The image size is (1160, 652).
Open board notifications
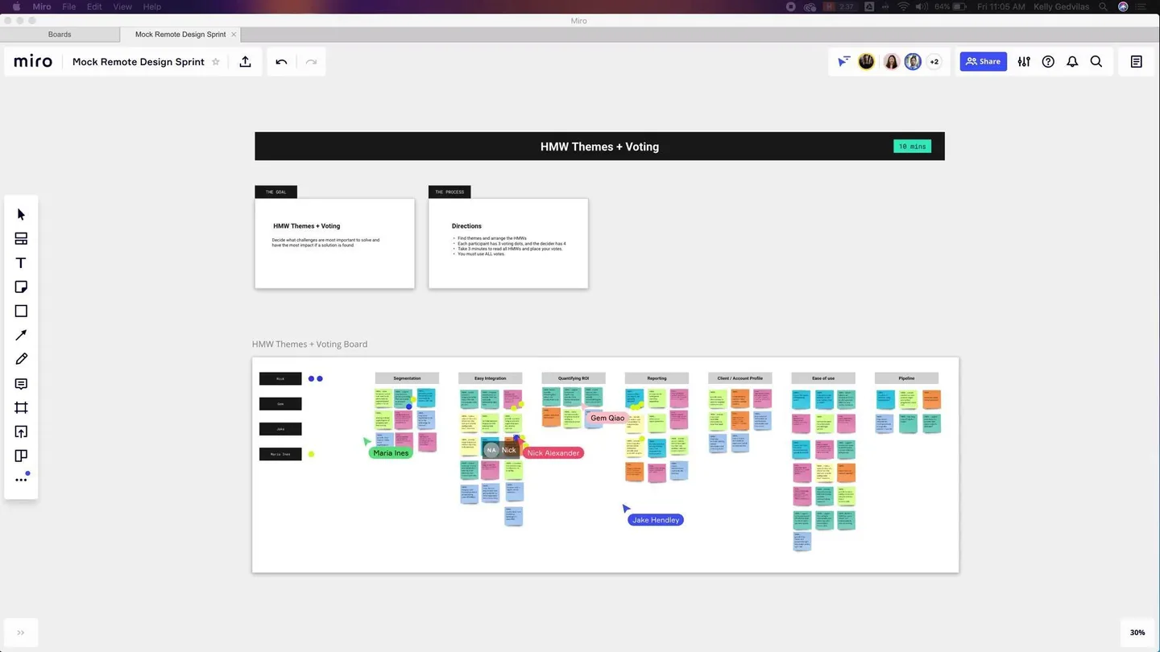(x=1072, y=61)
